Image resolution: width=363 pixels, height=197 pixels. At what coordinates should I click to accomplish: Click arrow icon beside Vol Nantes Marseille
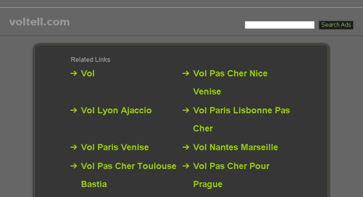click(185, 147)
